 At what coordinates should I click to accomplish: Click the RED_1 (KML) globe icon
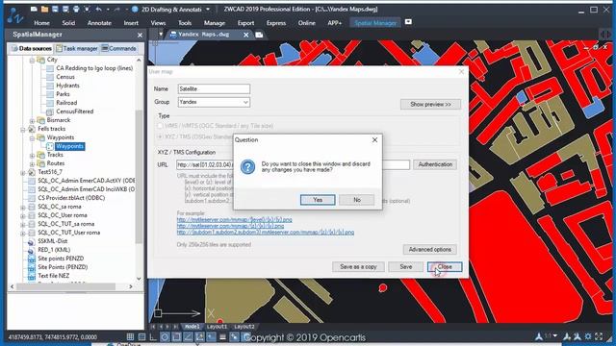tap(32, 250)
